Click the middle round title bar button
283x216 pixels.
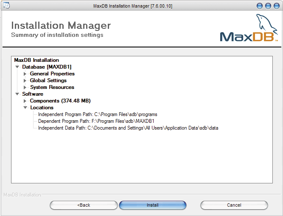[x=268, y=6]
